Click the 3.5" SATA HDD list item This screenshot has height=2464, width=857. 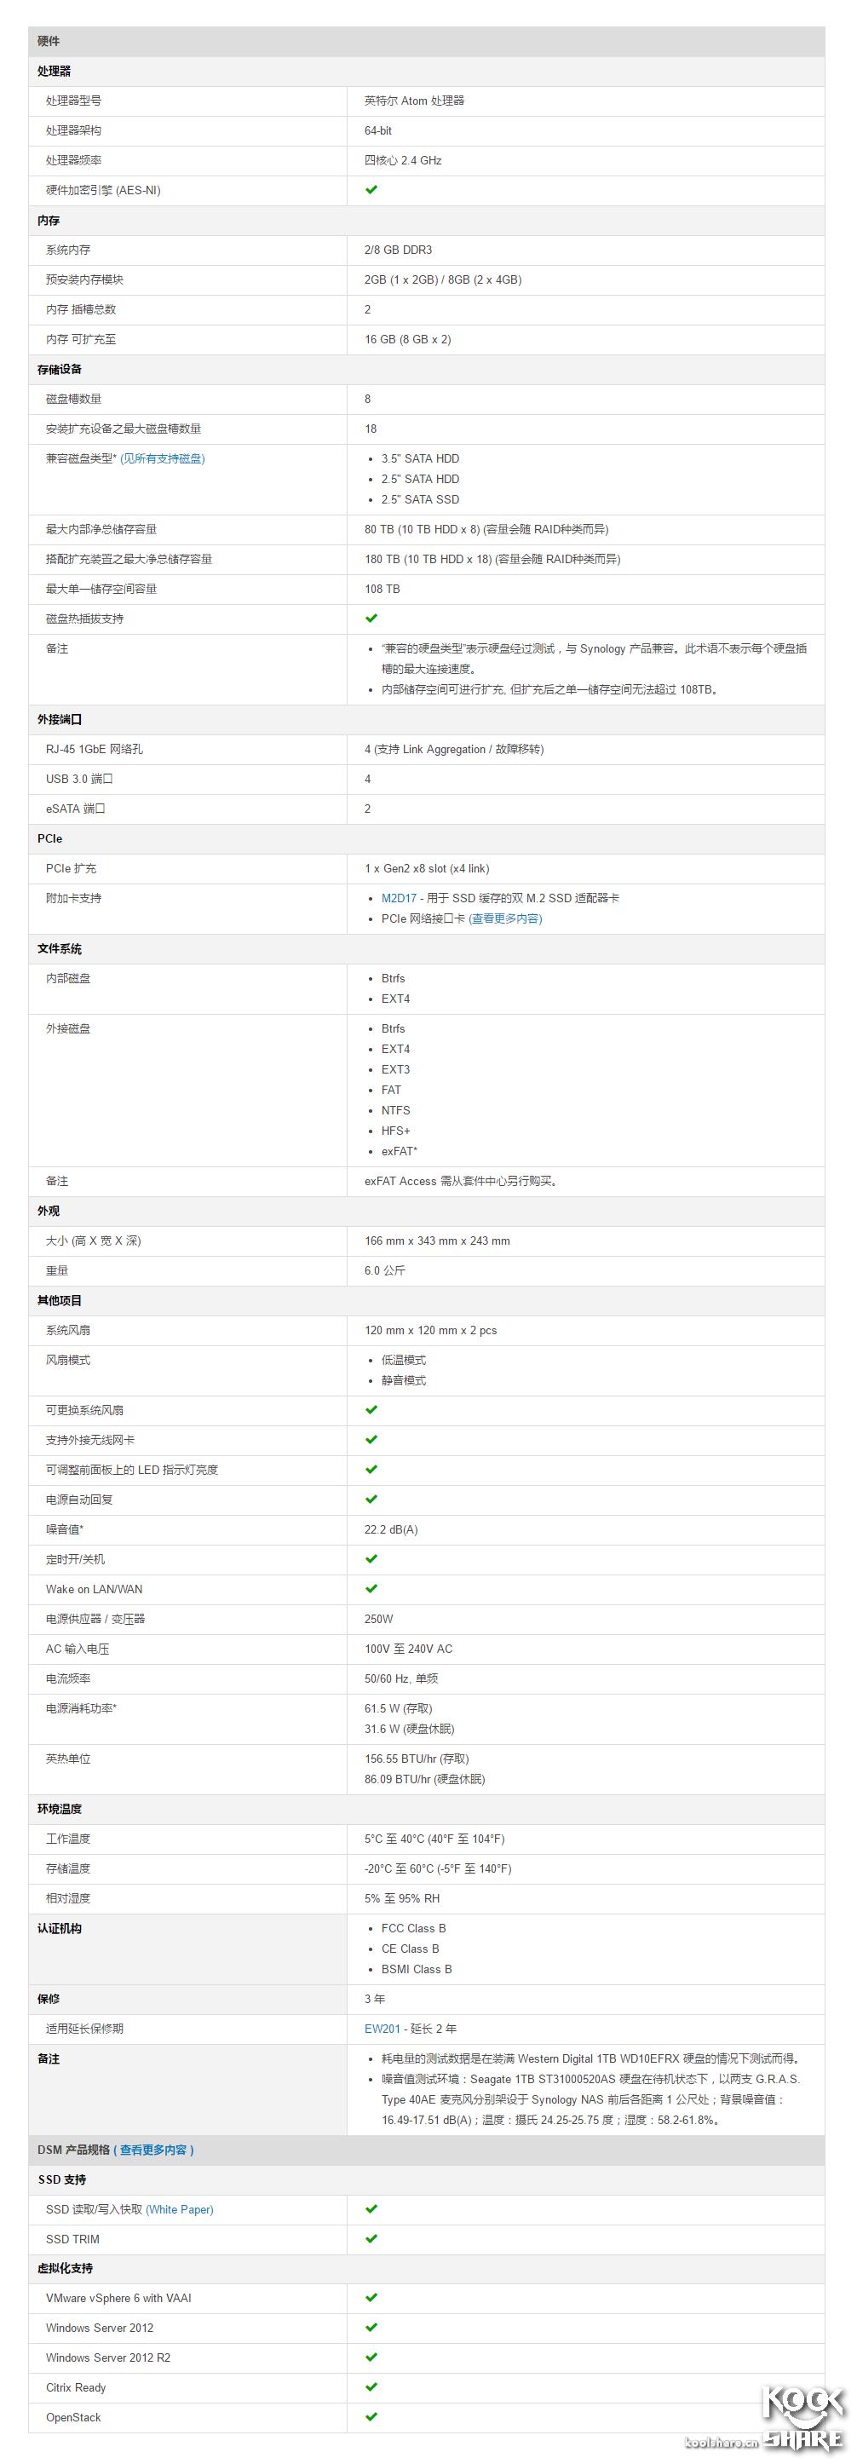pos(420,459)
